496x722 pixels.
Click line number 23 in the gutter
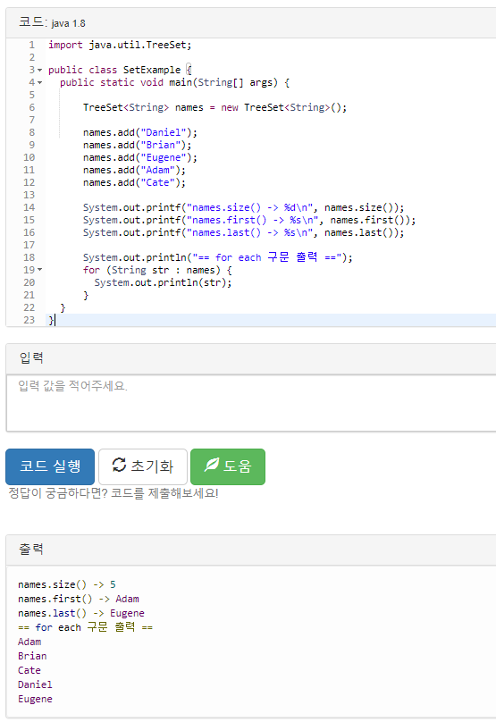[x=29, y=320]
